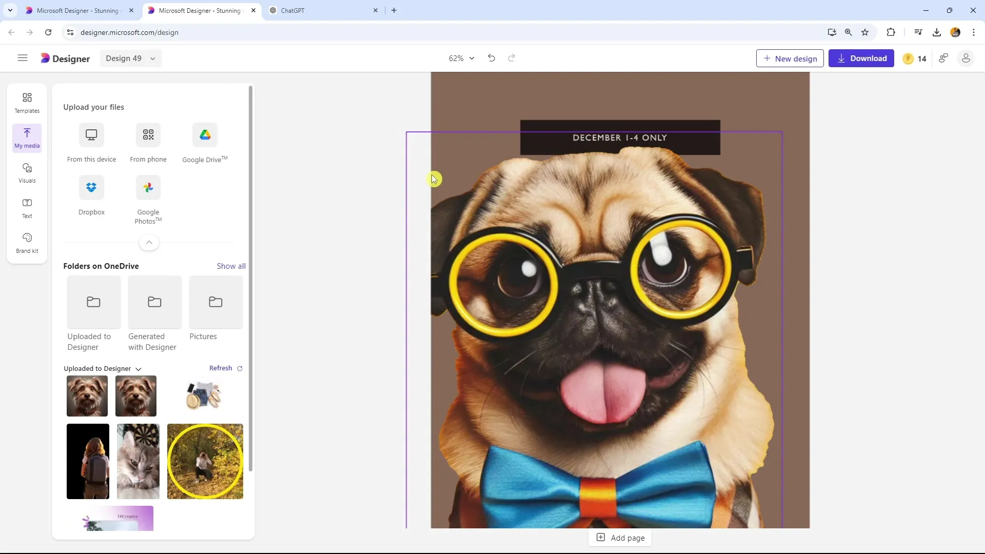Screen dimensions: 985x554
Task: Click the Templates panel icon
Action: pyautogui.click(x=27, y=102)
